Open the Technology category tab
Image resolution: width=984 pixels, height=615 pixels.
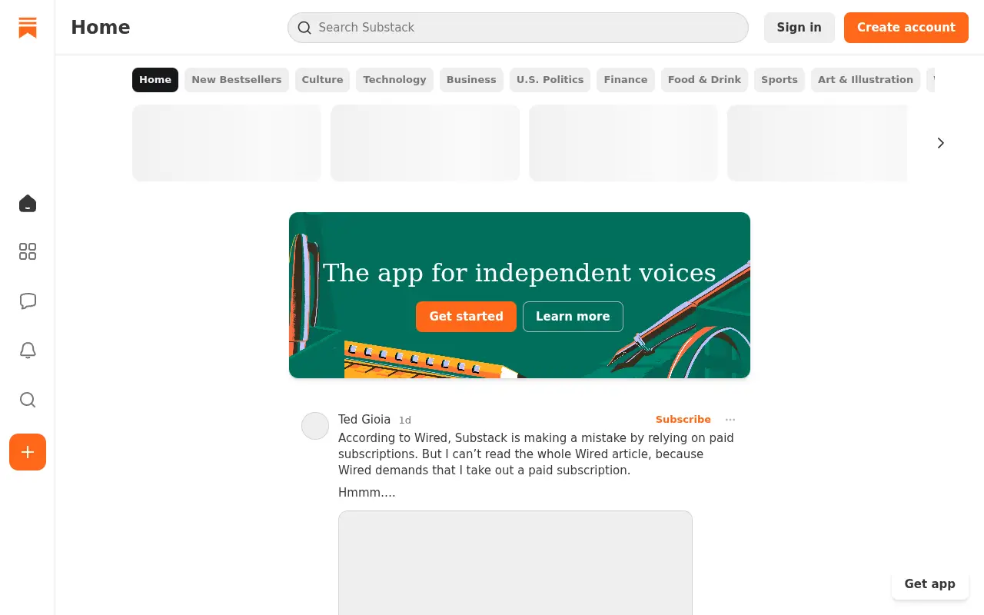(394, 80)
